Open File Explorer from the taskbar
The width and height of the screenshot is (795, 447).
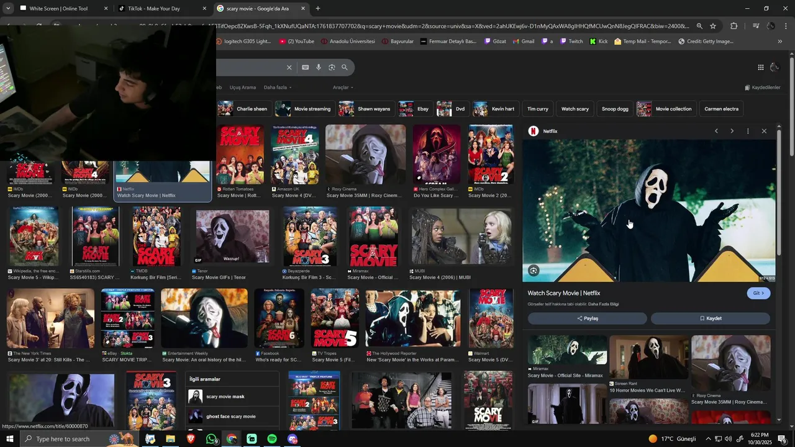point(170,439)
